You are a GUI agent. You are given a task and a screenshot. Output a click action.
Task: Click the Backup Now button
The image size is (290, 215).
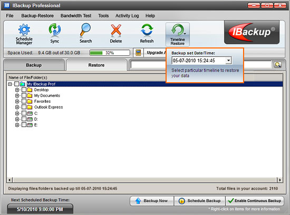[x=152, y=201]
